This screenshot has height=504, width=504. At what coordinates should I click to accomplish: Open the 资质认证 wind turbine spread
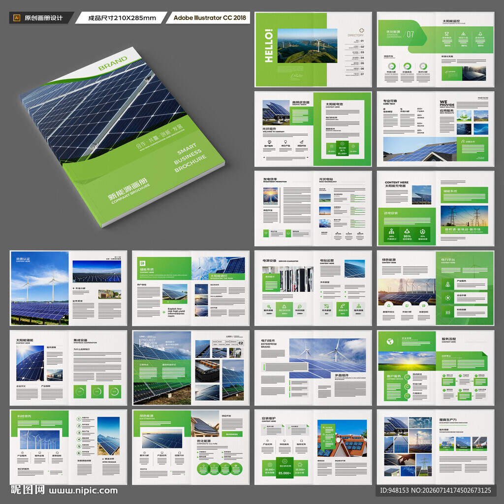pos(68,288)
